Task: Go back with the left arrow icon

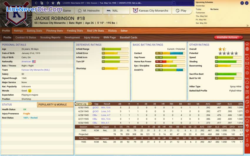Action: pyautogui.click(x=36, y=3)
